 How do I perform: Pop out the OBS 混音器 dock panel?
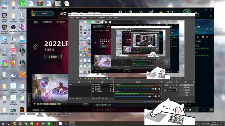162,82
